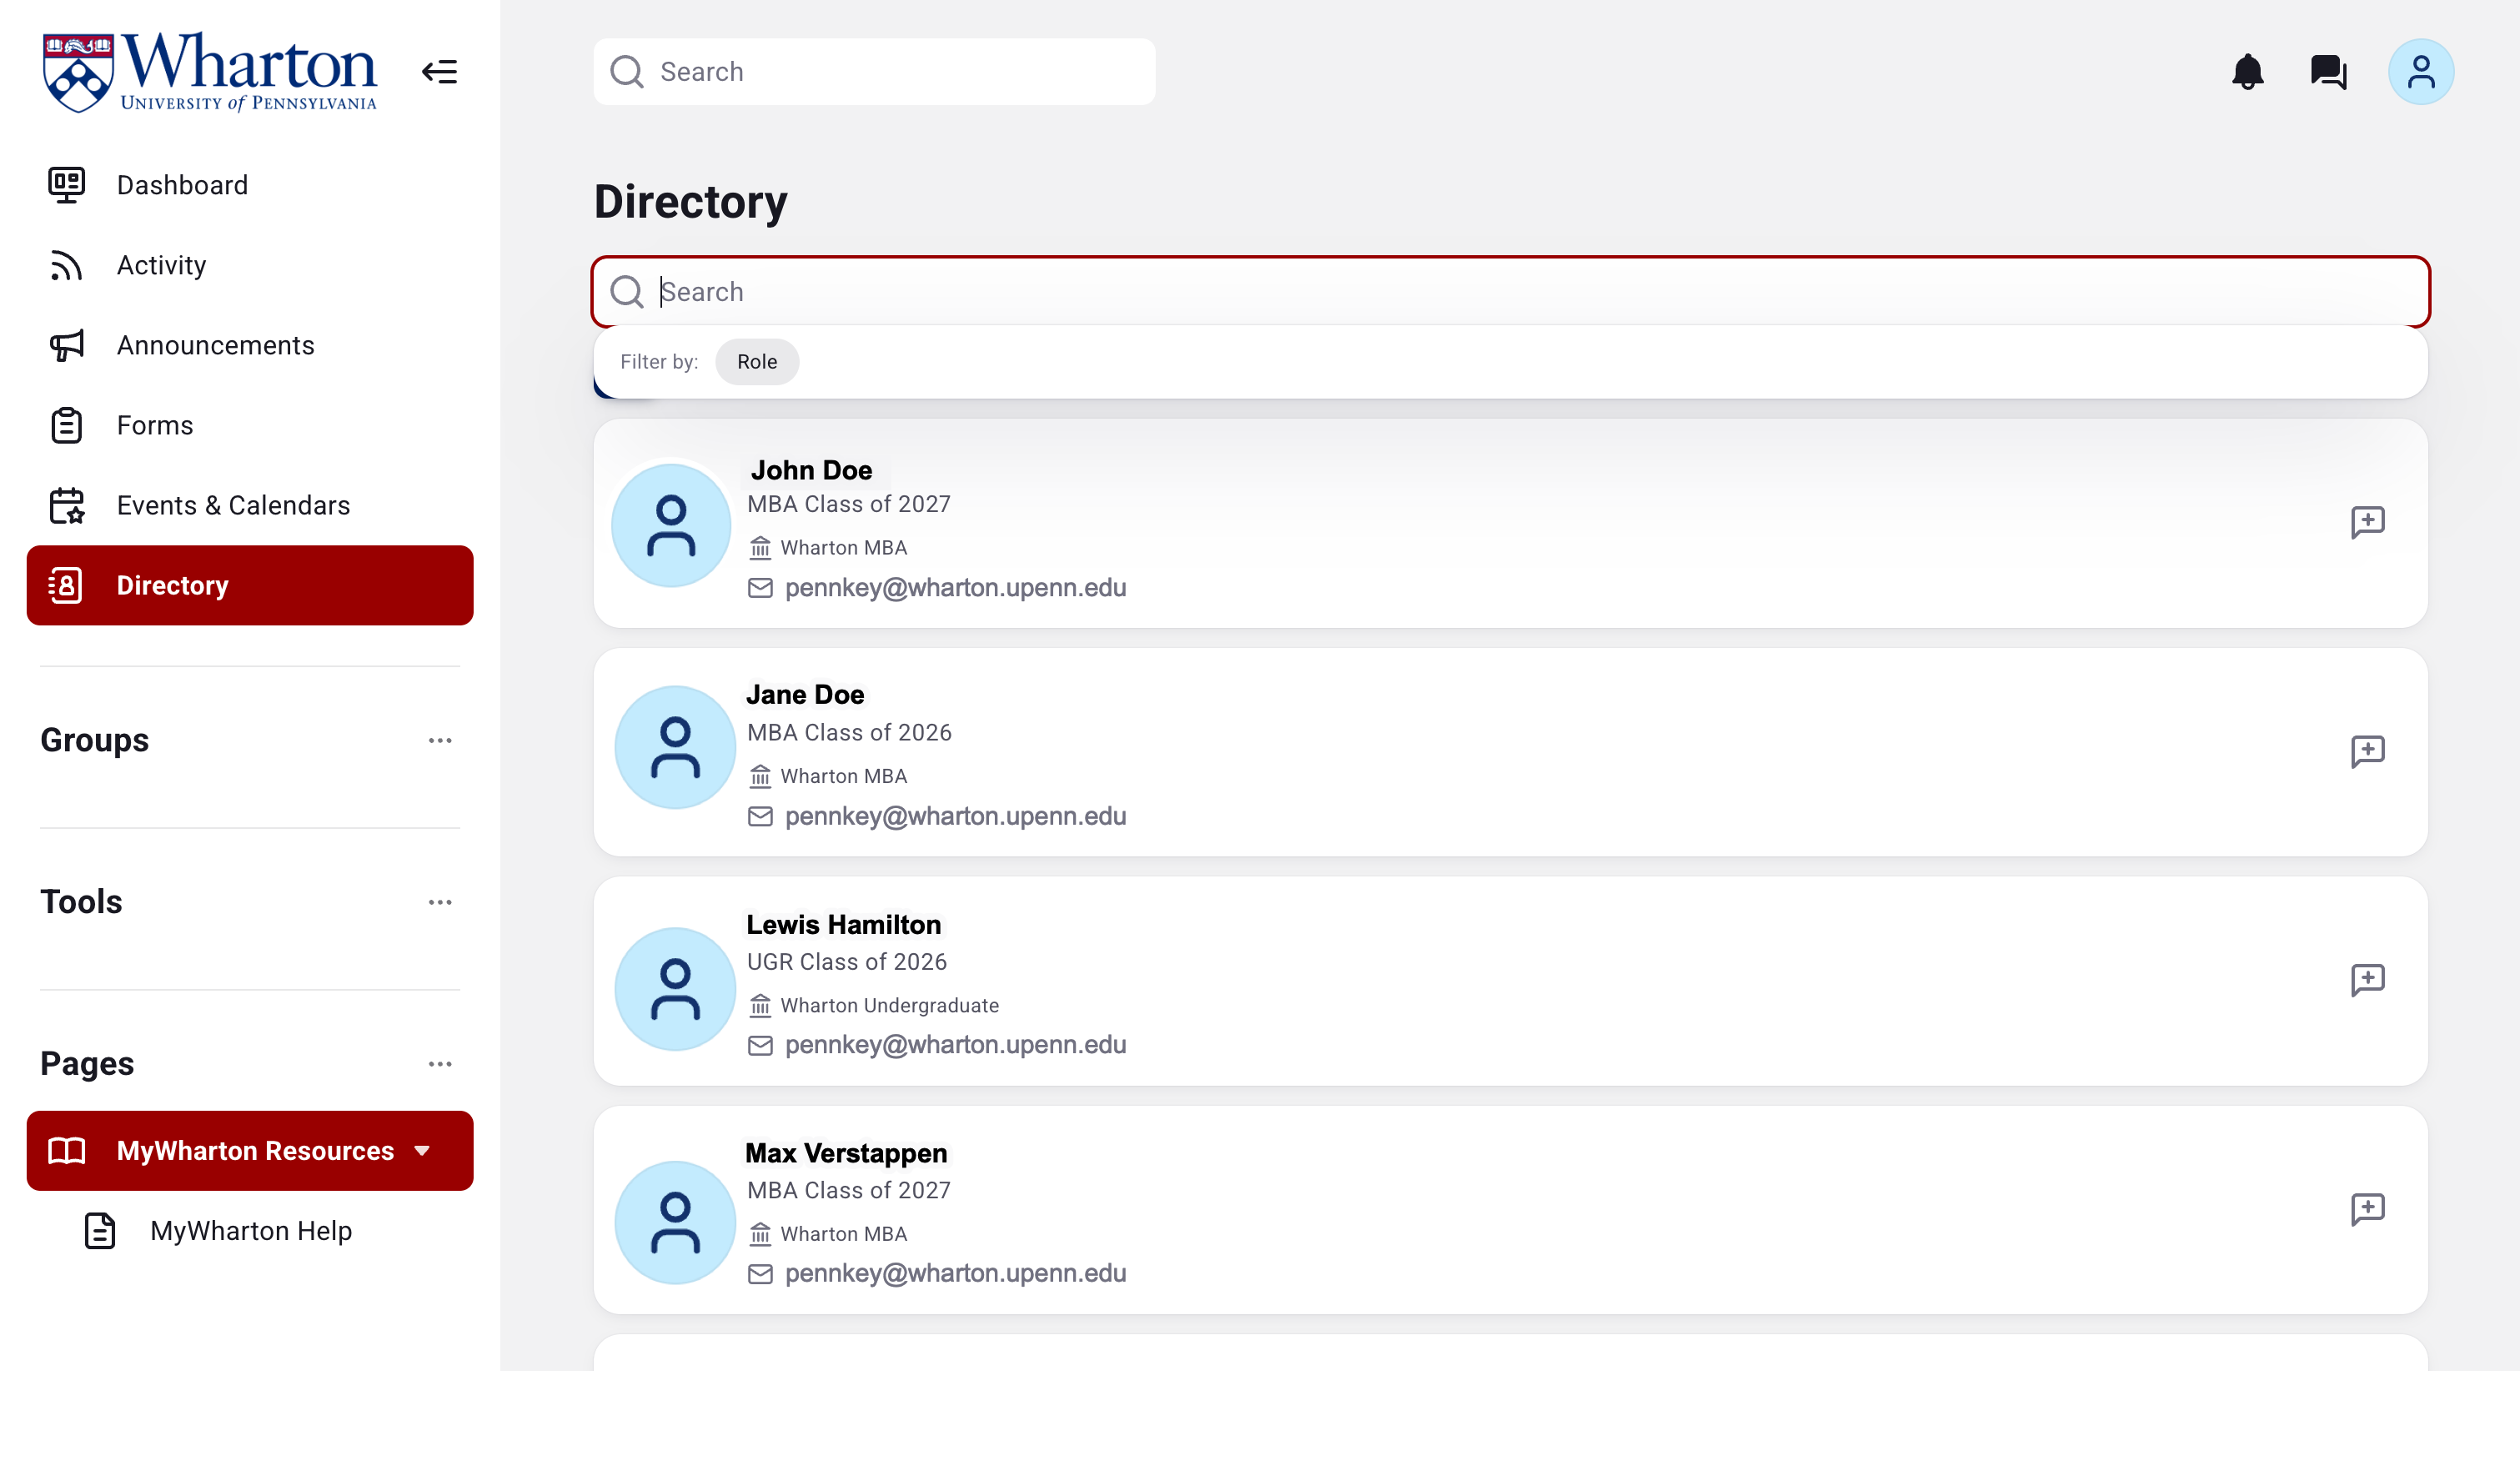Open notifications bell
Viewport: 2520px width, 1466px height.
coord(2247,72)
